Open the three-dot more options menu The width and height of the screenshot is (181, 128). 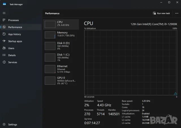click(176, 13)
